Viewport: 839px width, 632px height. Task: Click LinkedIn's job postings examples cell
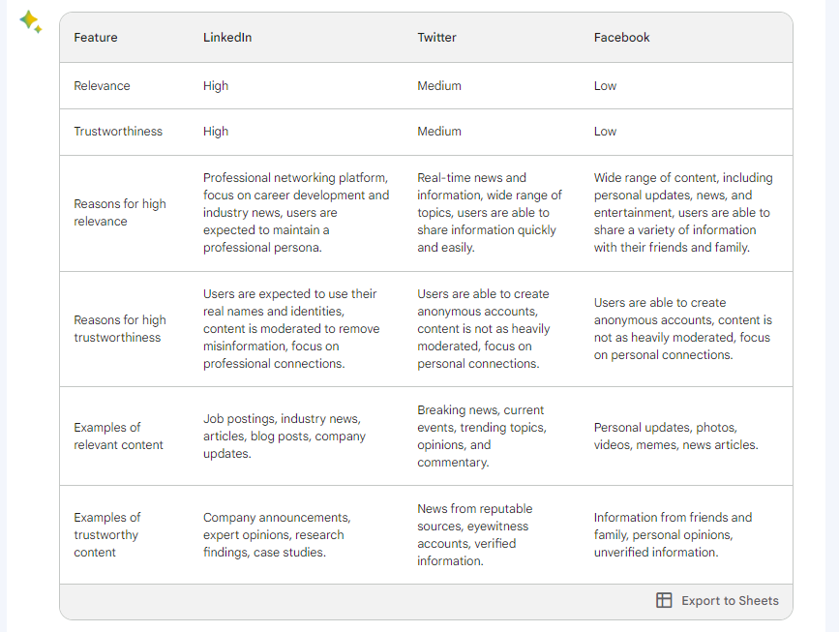coord(285,436)
